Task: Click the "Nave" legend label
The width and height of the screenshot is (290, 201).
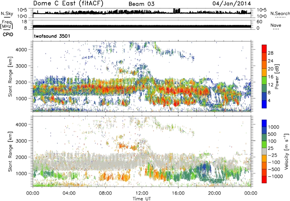Action: 276,25
